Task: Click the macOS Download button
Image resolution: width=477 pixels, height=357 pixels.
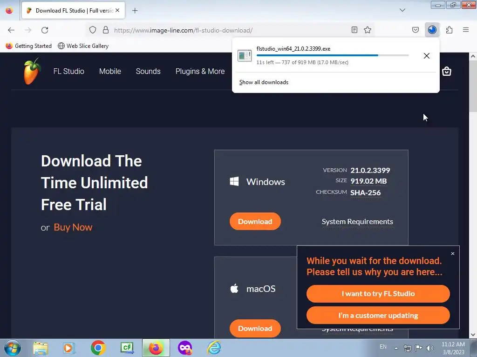Action: pyautogui.click(x=255, y=329)
